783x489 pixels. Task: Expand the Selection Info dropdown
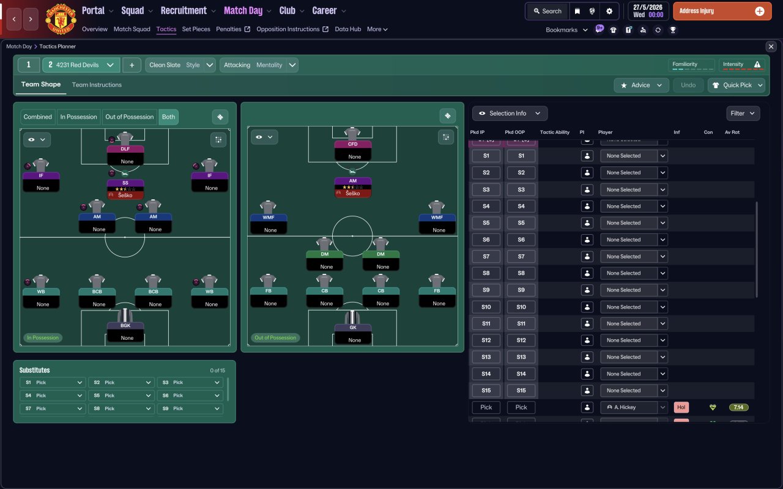click(x=510, y=113)
